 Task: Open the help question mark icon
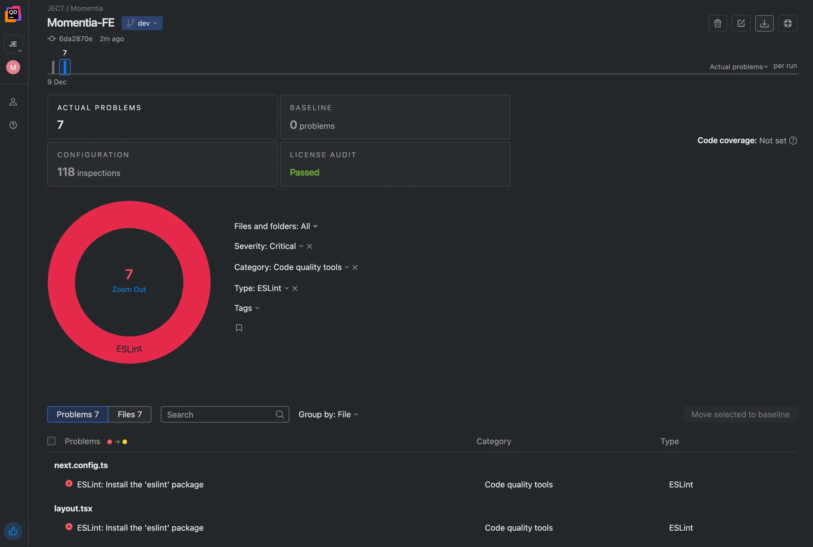click(13, 125)
